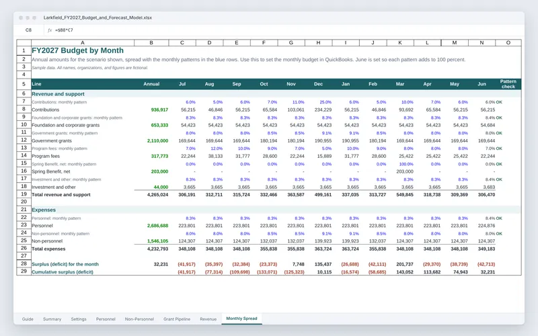Select column K header

coord(400,42)
